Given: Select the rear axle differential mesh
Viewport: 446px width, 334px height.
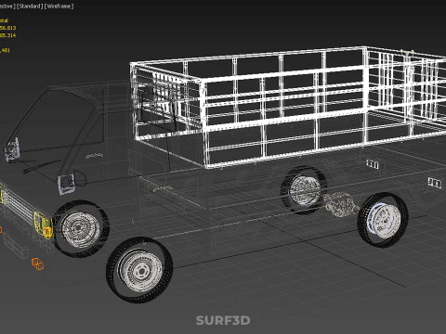Looking at the screenshot, I should [342, 205].
